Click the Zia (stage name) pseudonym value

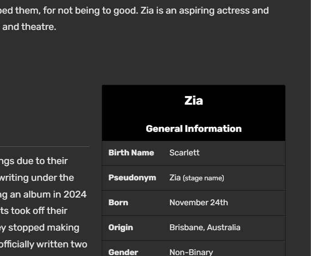[x=197, y=178]
